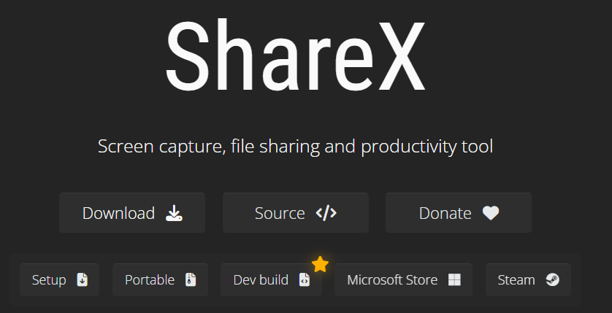Click the code file icon beside Dev build
The image size is (612, 313).
click(305, 280)
